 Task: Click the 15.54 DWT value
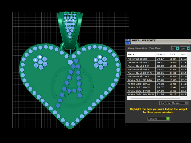click(173, 59)
